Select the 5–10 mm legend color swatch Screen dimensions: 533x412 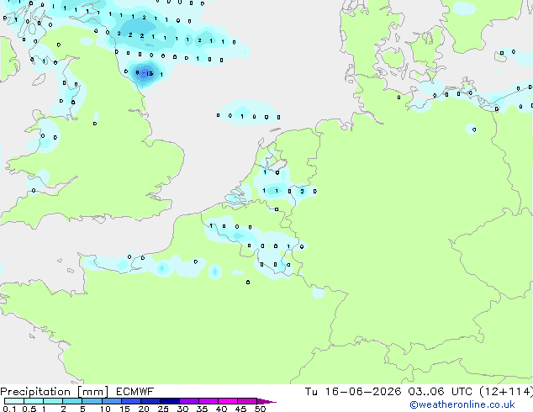pos(92,401)
